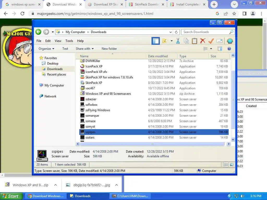This screenshot has height=200, width=267.
Task: Open the view options dropdown arrow
Action: click(x=211, y=49)
